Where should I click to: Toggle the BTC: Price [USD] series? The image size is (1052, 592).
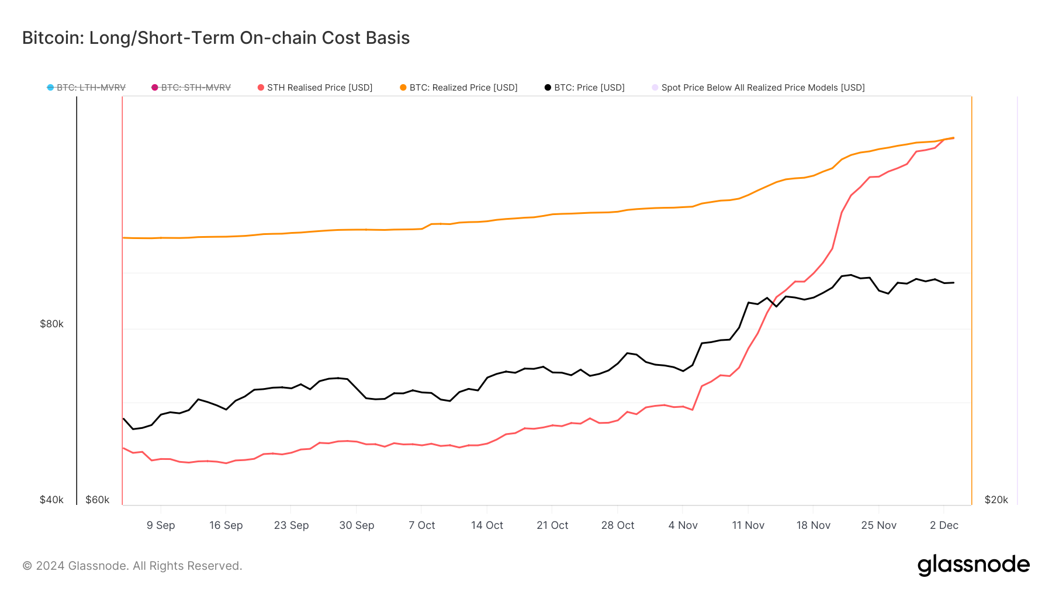[589, 88]
